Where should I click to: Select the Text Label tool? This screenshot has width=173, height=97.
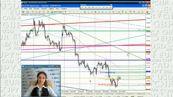(x=95, y=12)
